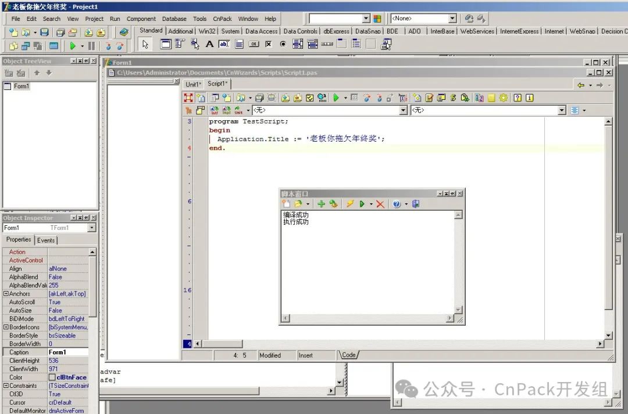The width and height of the screenshot is (628, 414).
Task: Compile the script using the lightning icon
Action: (351, 204)
